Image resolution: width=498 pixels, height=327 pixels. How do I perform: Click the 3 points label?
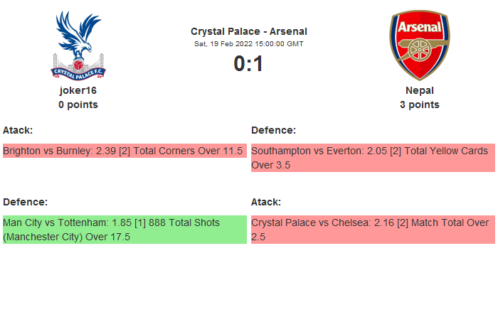[x=420, y=104]
